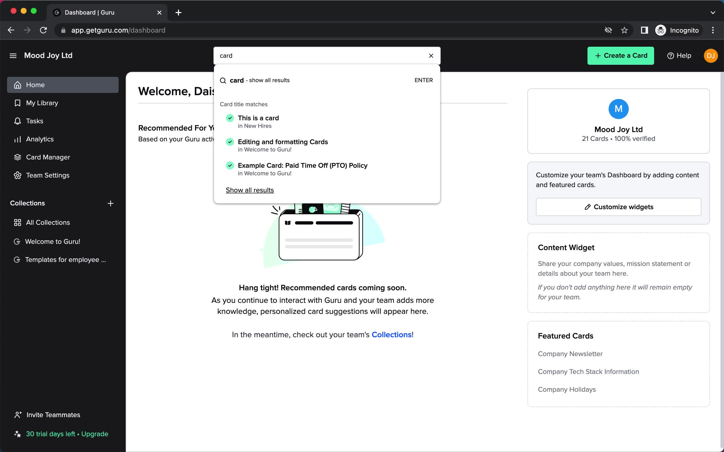Click the Customize widgets button

tap(619, 207)
